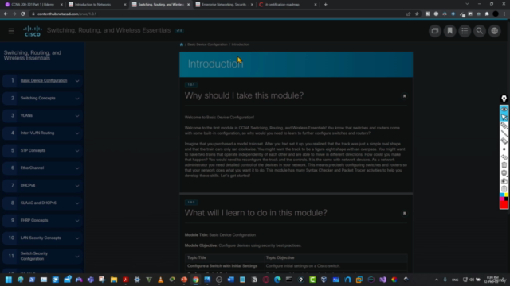
Task: Open the course search magnifier
Action: click(x=480, y=31)
